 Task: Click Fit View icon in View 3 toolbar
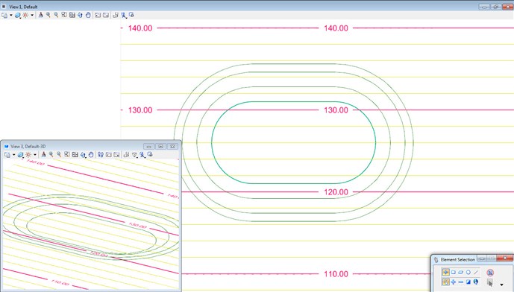(x=75, y=155)
